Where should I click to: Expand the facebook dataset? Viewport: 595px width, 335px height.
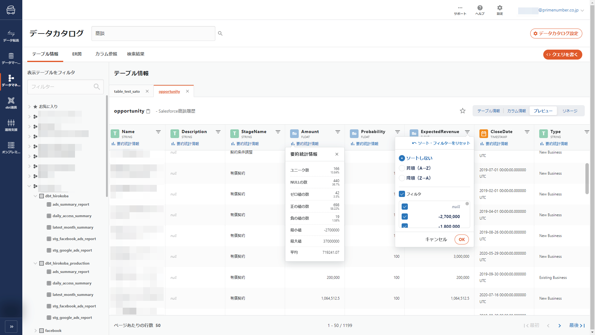coord(35,331)
